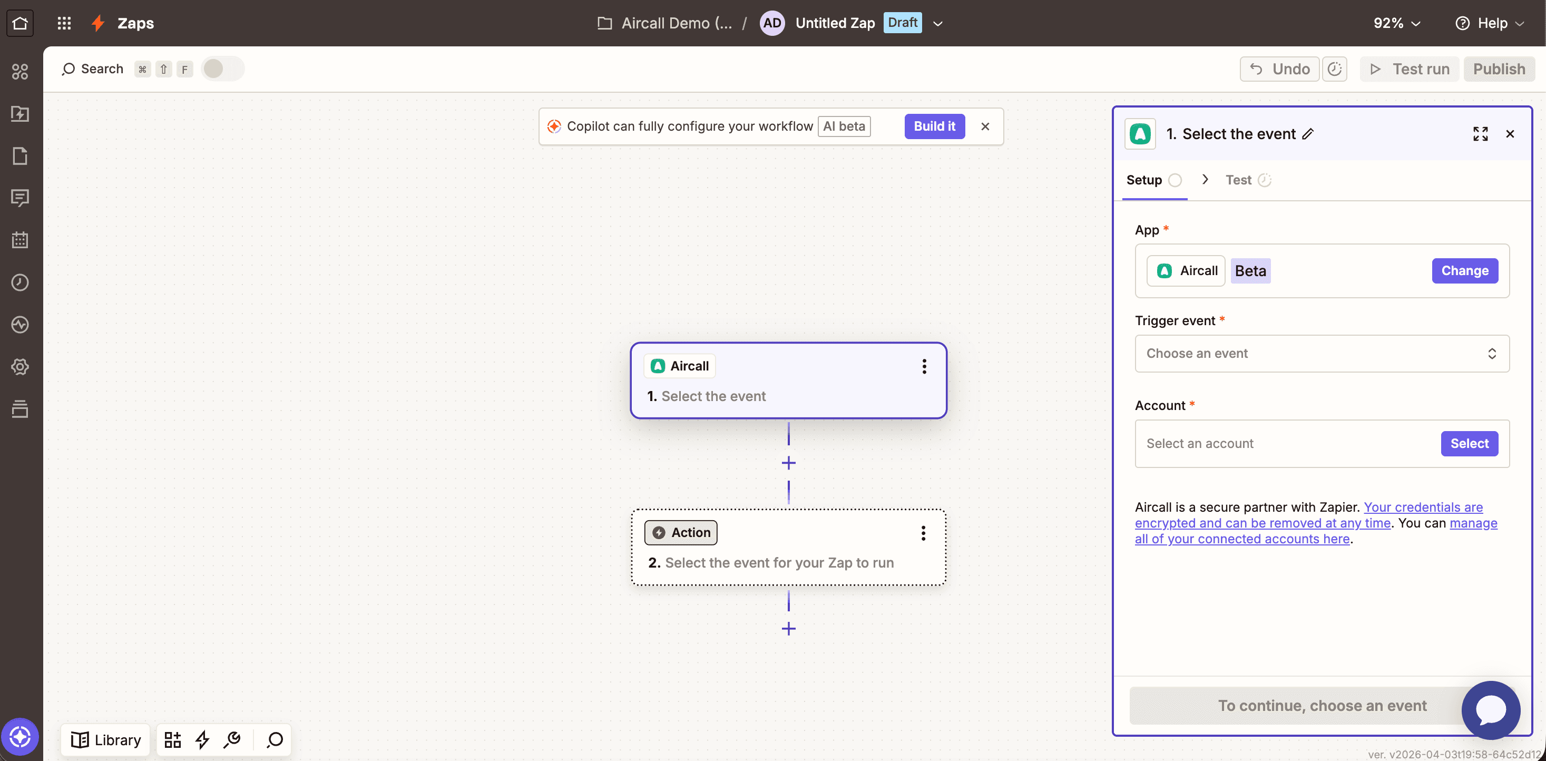Click the lightning bolt icon in bottom toolbar
Image resolution: width=1546 pixels, height=761 pixels.
(x=202, y=739)
